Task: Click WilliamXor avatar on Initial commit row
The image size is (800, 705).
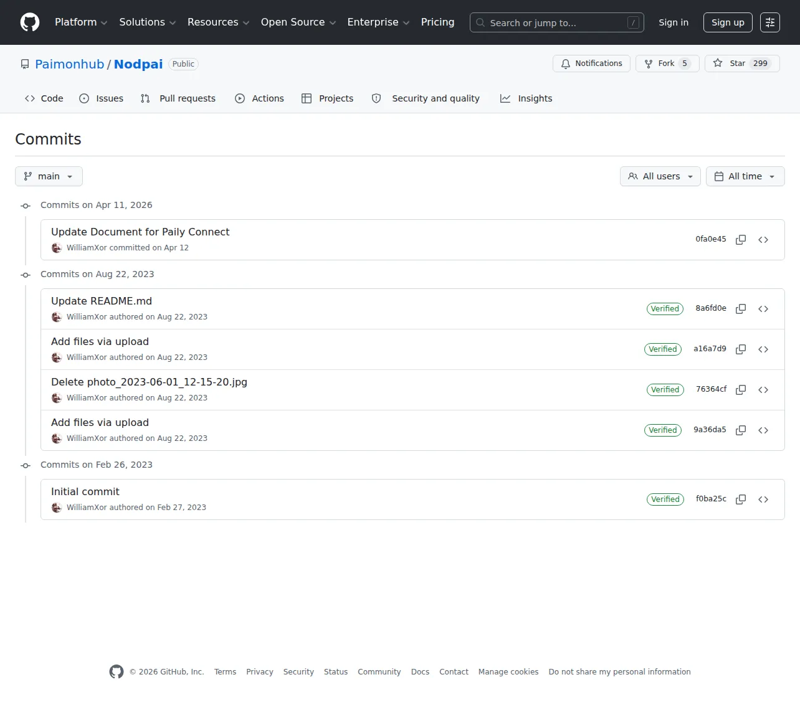Action: 57,508
